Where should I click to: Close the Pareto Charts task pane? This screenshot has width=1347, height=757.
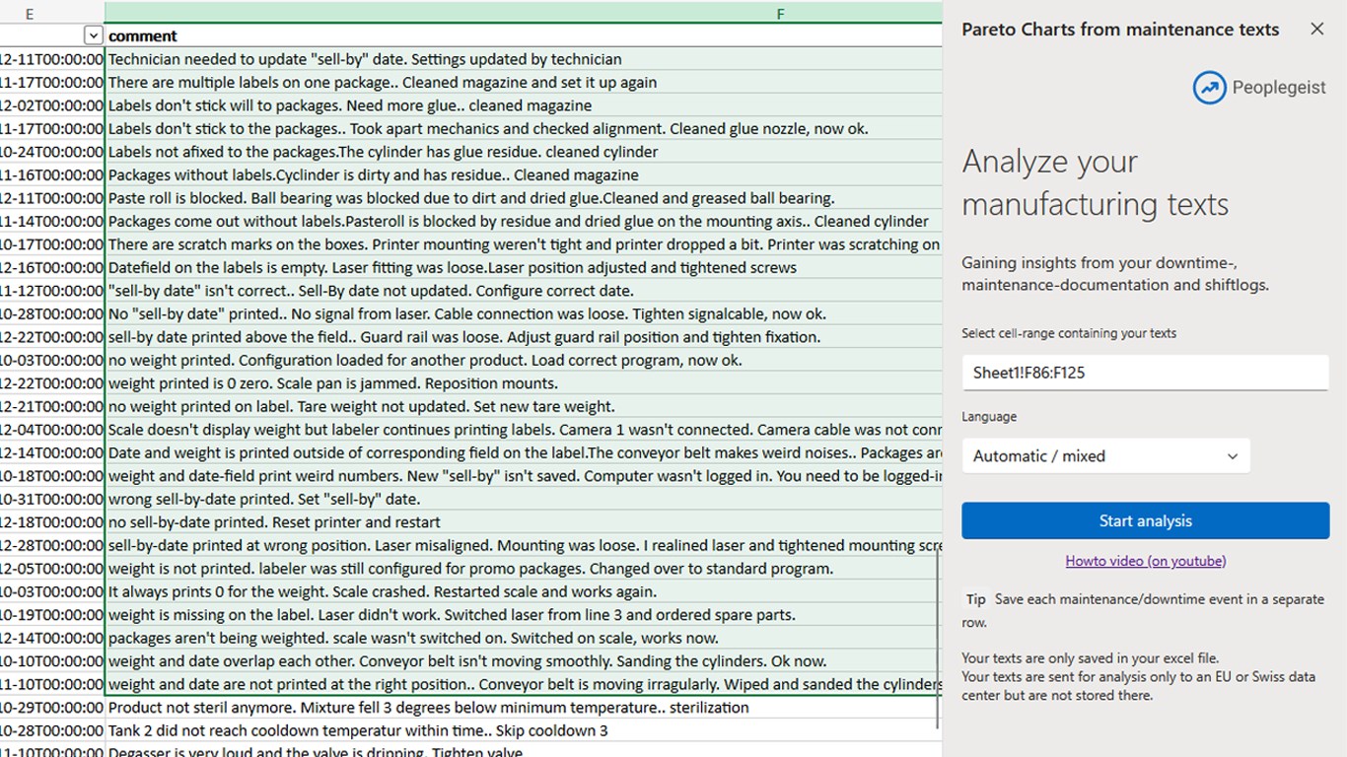point(1316,29)
